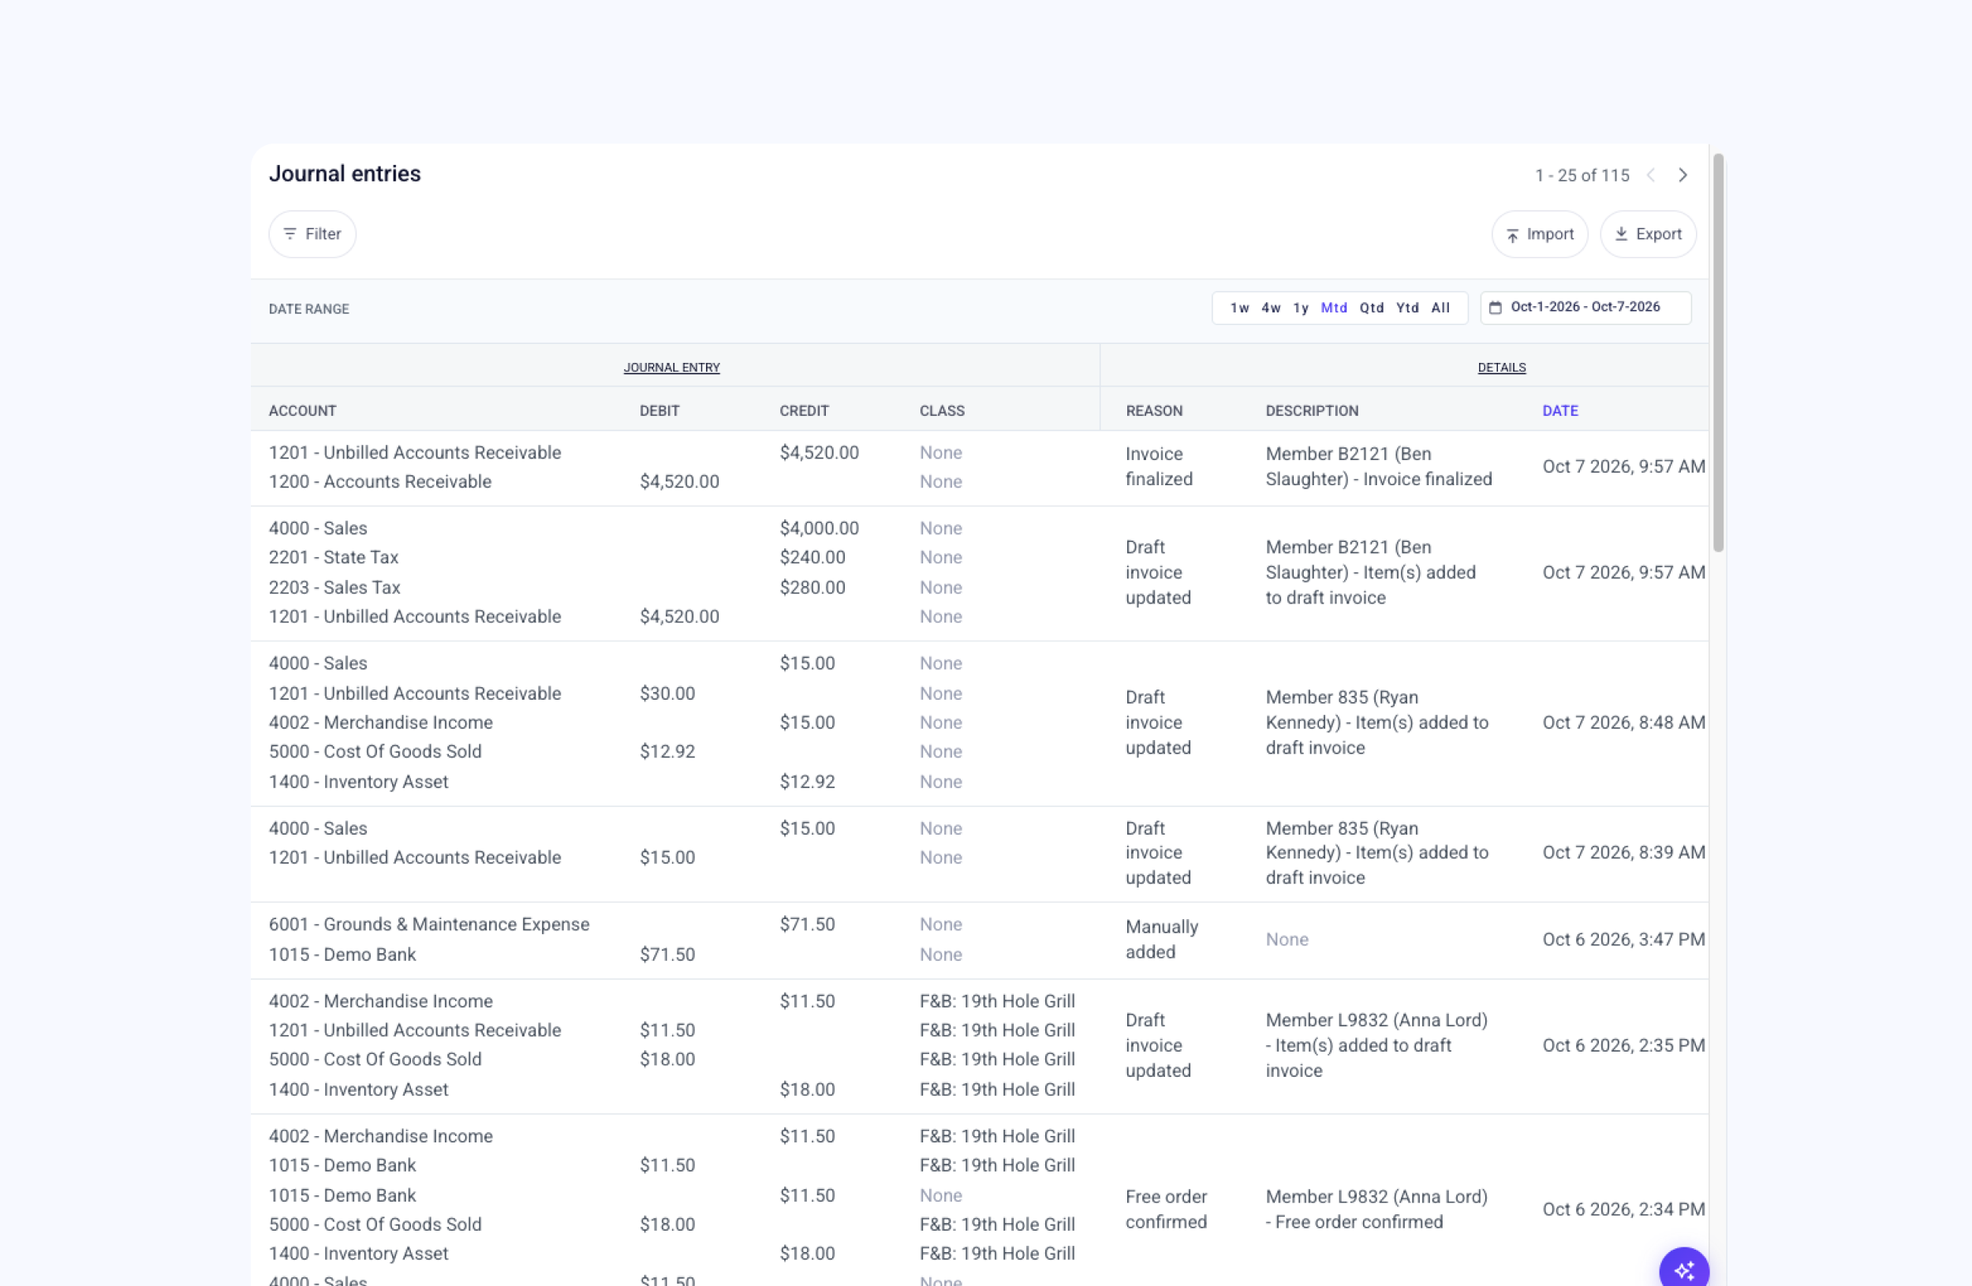Select the Ytd date range
Viewport: 1972px width, 1286px height.
coord(1407,308)
